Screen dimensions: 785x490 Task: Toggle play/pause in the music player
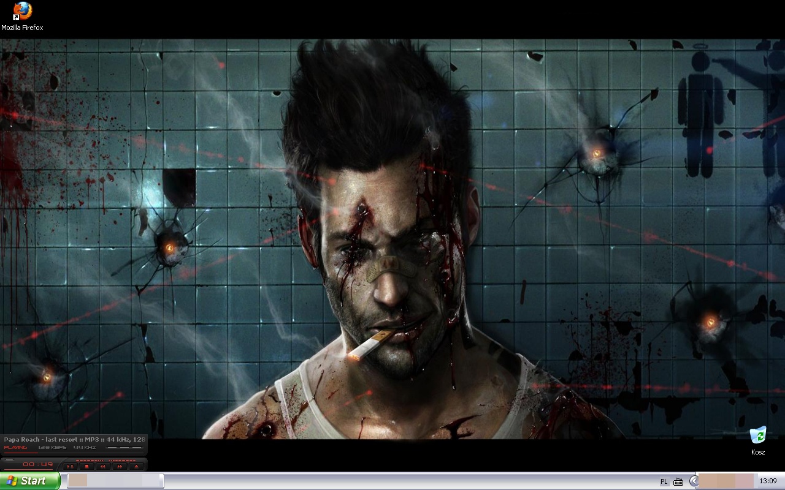click(x=71, y=467)
